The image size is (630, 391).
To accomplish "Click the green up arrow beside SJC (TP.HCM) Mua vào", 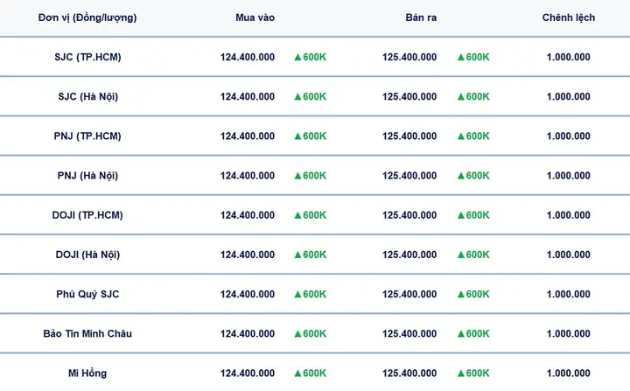I will (297, 57).
